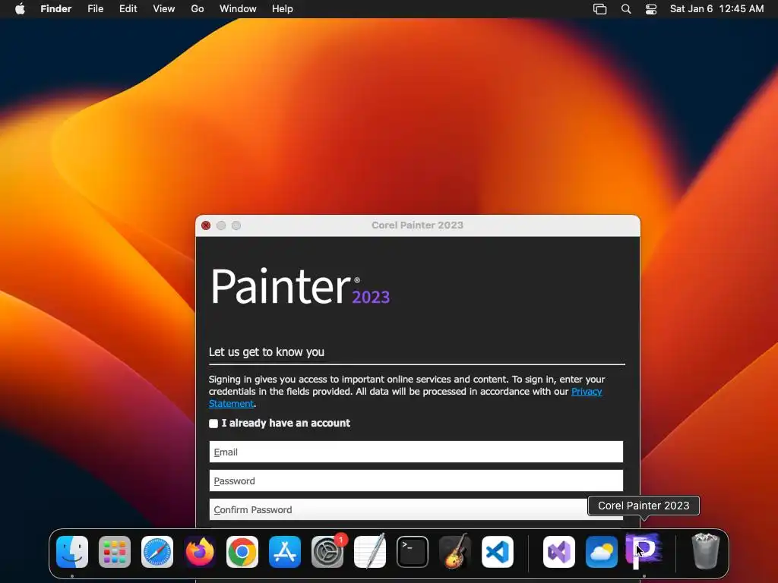This screenshot has width=778, height=583.
Task: Open Spotlight search in menu bar
Action: [x=626, y=9]
